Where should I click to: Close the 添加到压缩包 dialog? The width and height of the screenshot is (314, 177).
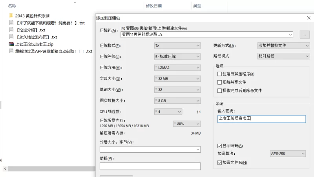coord(309,18)
